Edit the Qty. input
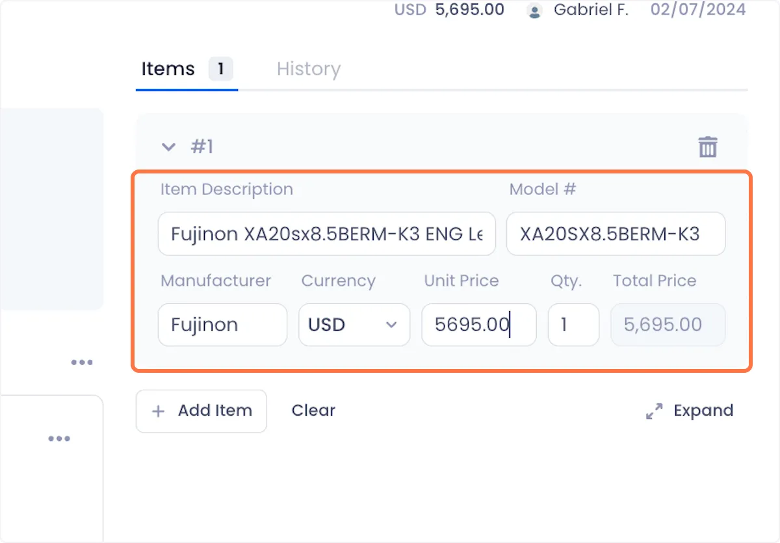The width and height of the screenshot is (780, 543). click(573, 325)
